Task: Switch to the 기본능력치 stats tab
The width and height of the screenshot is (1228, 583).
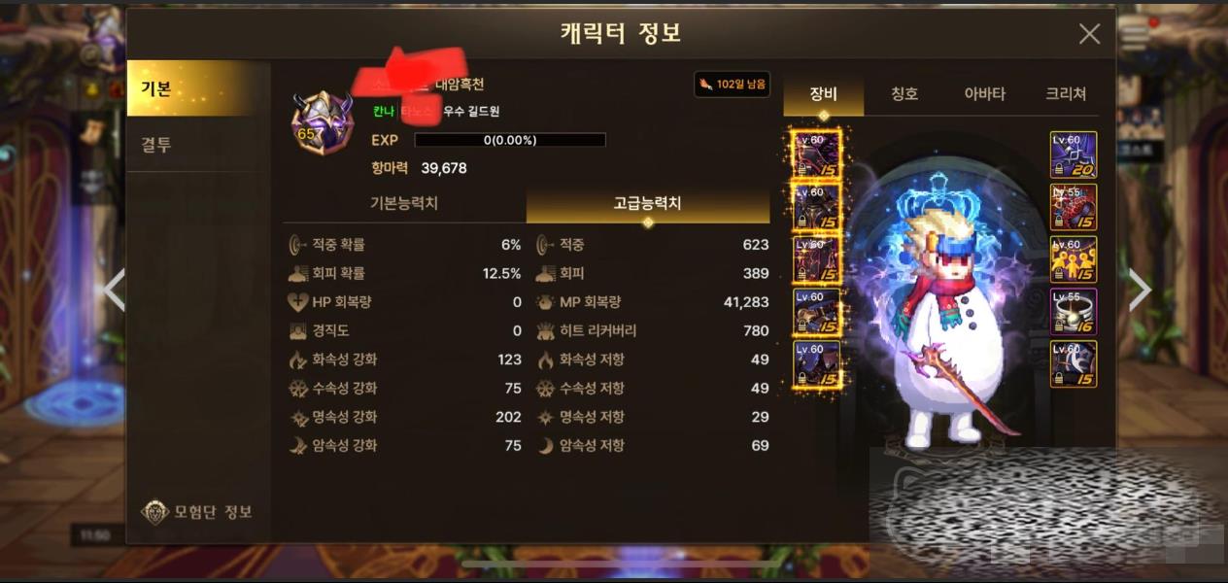Action: 404,203
